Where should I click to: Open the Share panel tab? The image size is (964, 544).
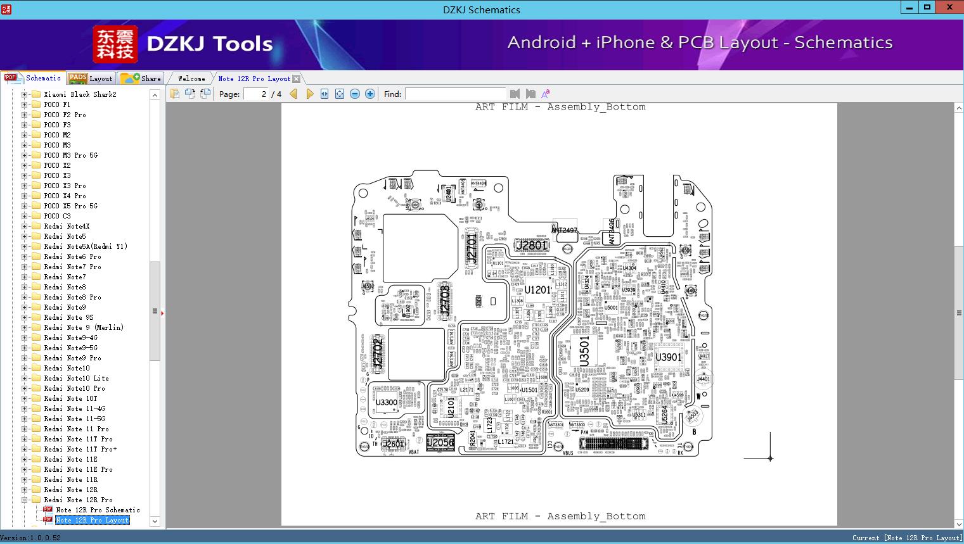(x=141, y=79)
